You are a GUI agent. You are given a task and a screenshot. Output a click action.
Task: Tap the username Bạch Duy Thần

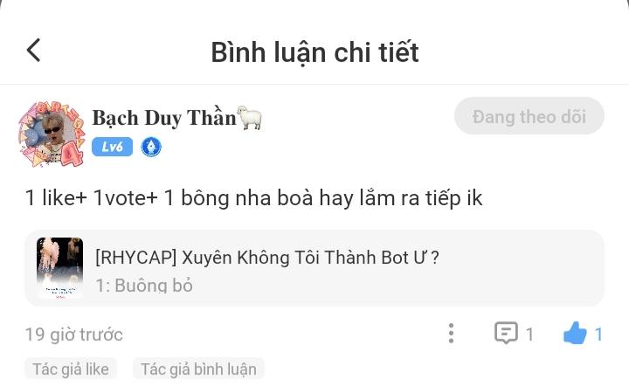[x=164, y=118]
